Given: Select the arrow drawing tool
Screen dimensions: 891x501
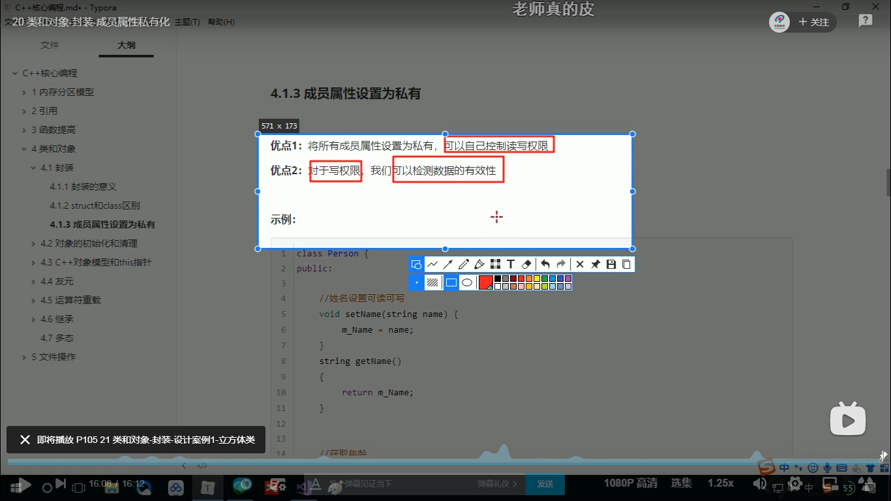Looking at the screenshot, I should tap(448, 264).
